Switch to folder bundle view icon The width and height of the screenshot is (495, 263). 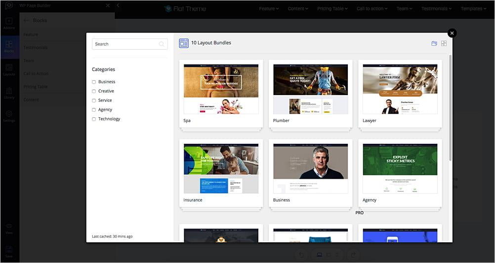[x=434, y=43]
